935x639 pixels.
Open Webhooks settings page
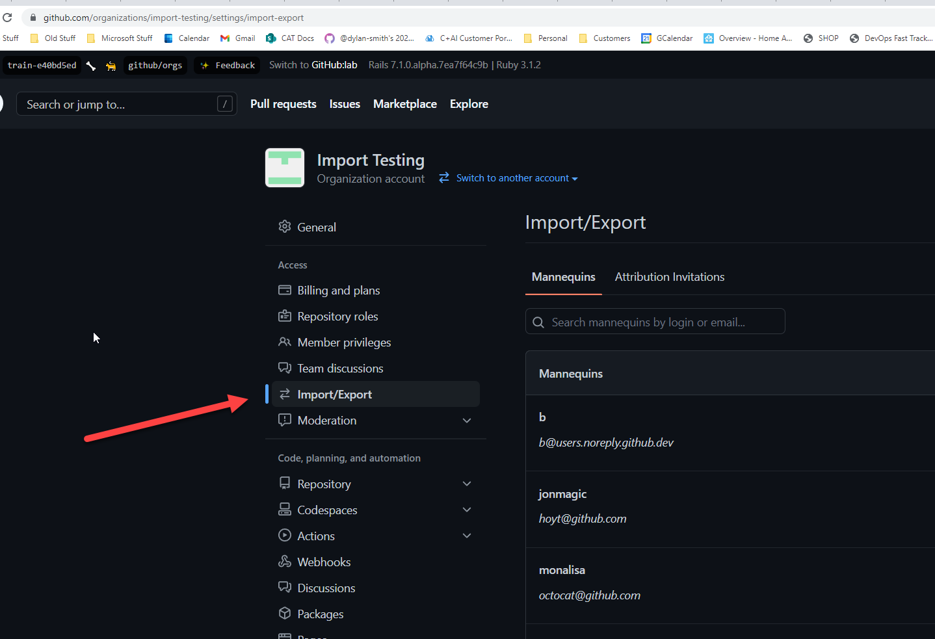376,562
